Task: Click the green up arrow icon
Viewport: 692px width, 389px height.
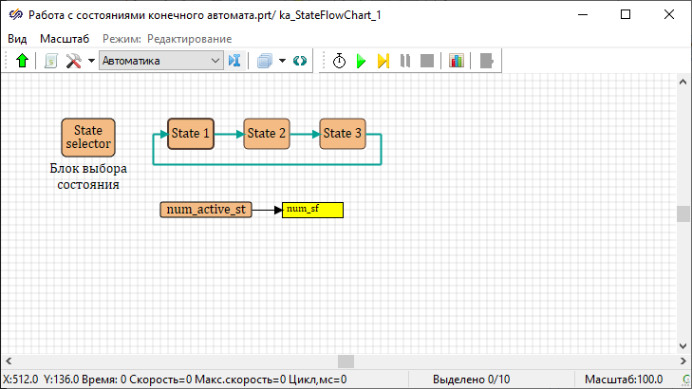Action: point(23,61)
